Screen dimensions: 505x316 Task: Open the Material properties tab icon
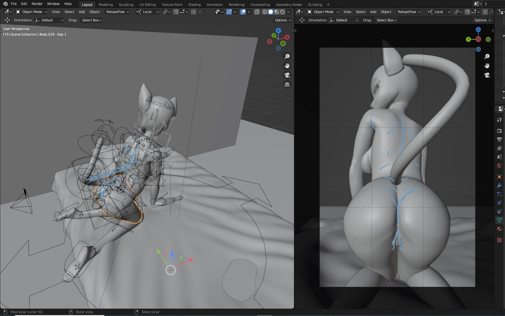click(499, 229)
